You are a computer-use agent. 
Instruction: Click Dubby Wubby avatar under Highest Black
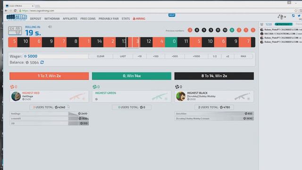[181, 96]
